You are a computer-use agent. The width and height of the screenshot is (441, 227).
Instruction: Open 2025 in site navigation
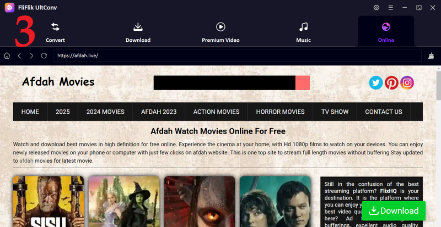click(x=63, y=112)
